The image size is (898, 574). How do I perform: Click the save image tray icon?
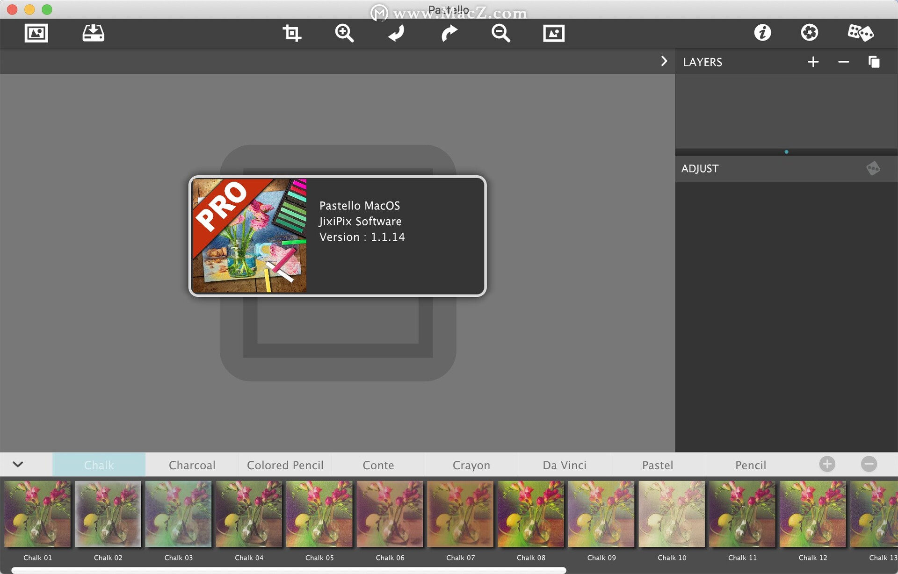click(94, 33)
